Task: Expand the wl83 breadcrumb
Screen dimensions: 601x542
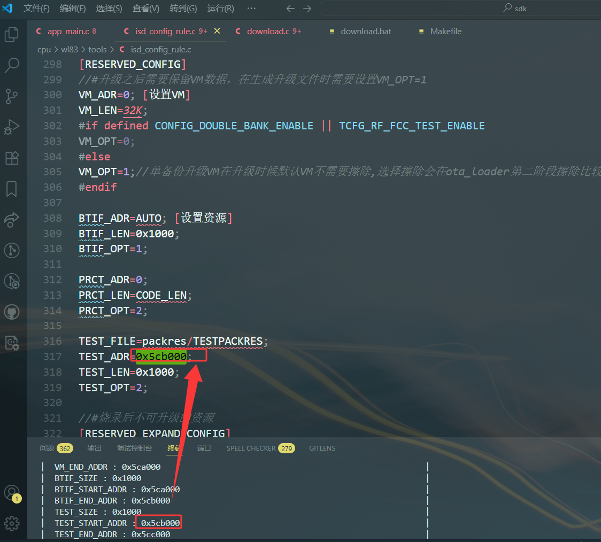Action: tap(70, 49)
